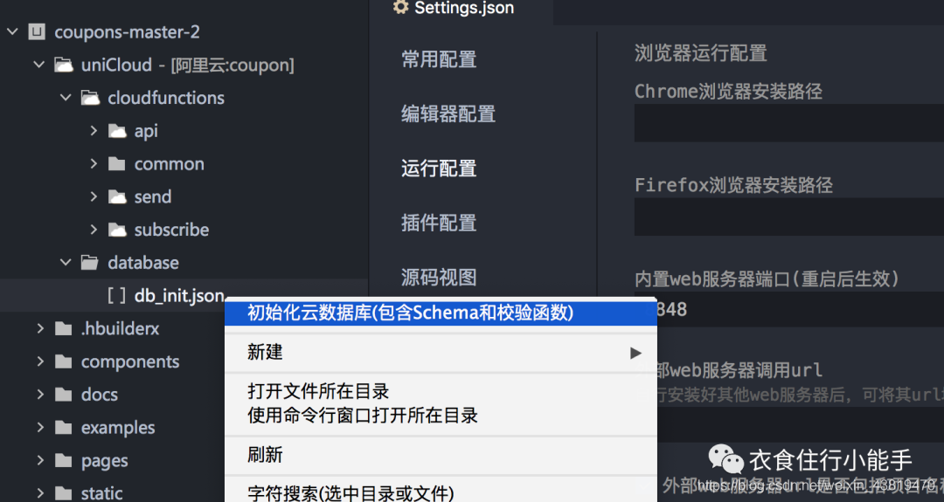Click the uniCloud cloud folder icon
This screenshot has height=502, width=944.
click(63, 65)
